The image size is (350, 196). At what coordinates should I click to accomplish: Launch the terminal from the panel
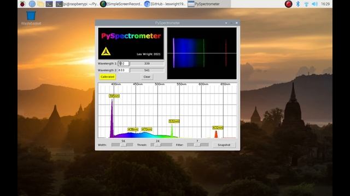pos(49,4)
